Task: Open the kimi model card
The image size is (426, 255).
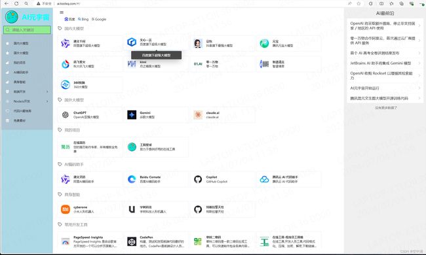Action: point(157,64)
